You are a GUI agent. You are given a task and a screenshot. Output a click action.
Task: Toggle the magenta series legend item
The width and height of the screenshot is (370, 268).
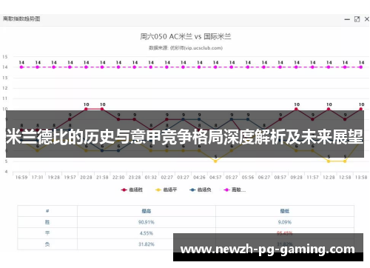pyautogui.click(x=235, y=190)
